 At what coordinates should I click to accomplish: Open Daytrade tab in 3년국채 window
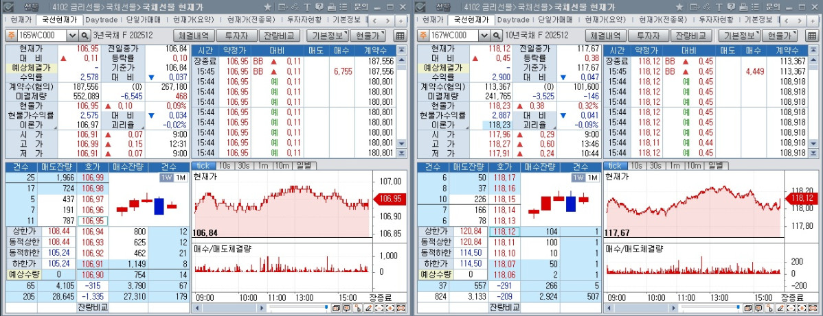click(102, 20)
